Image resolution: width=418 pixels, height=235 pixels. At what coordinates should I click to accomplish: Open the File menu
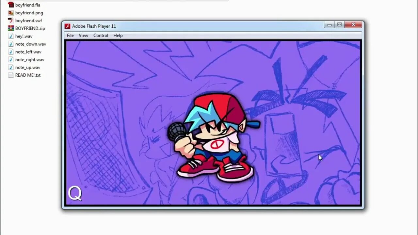70,36
